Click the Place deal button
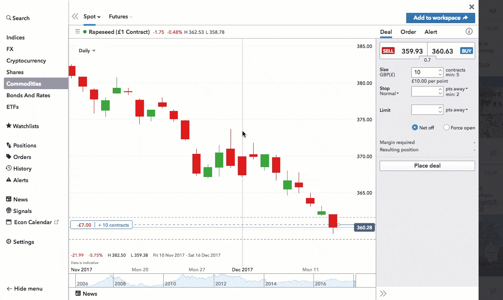503x300 pixels. [x=427, y=165]
